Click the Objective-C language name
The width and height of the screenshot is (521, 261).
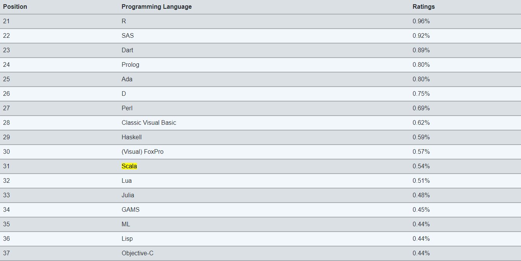[137, 253]
